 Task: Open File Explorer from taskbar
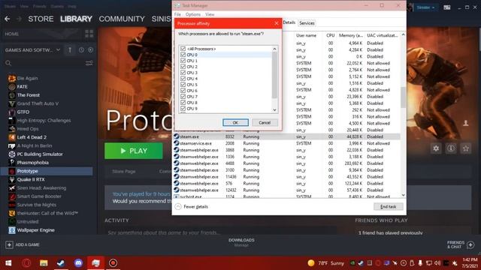coord(44,263)
